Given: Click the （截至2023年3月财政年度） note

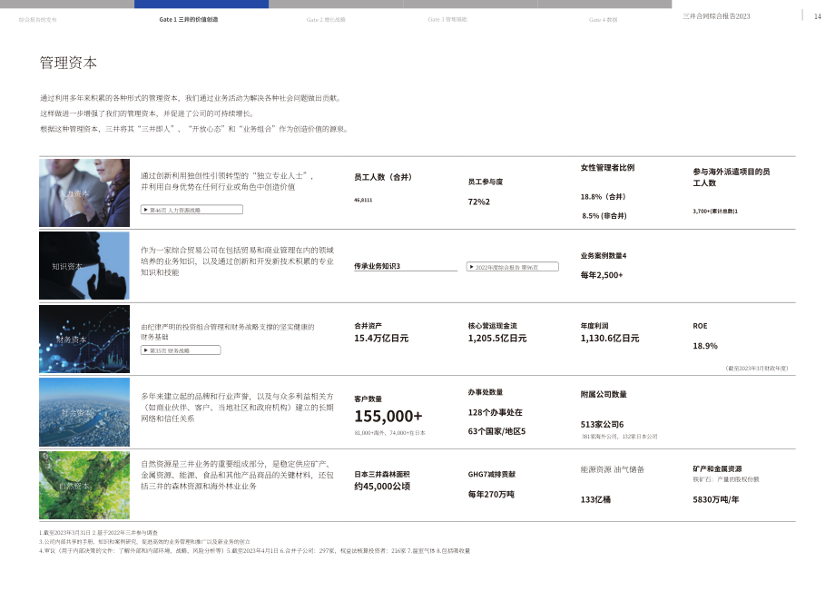Looking at the screenshot, I should [x=756, y=368].
